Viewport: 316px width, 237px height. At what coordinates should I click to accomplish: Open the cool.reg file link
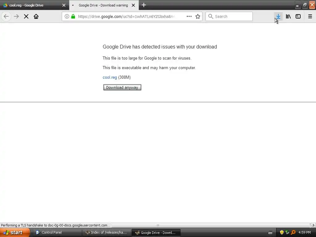110,77
